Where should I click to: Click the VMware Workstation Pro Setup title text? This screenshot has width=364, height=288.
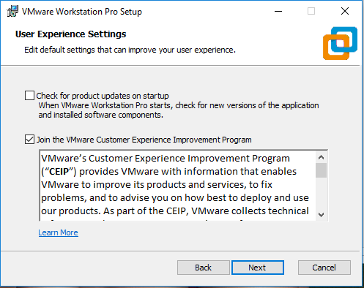pos(82,12)
